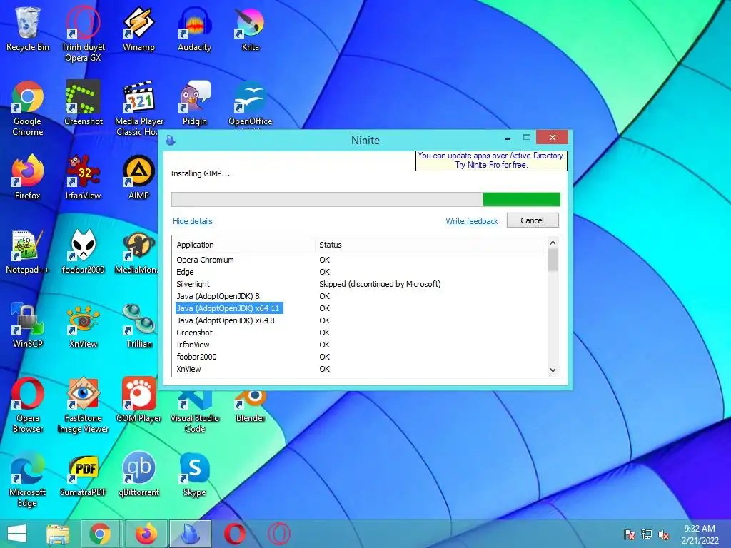
Task: Click the Try Ninite Pro for free banner
Action: point(491,161)
